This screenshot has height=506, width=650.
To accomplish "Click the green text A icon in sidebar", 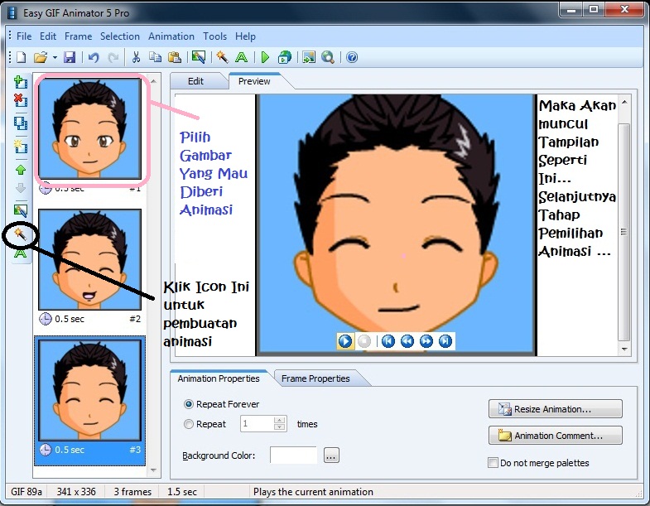I will coord(21,253).
